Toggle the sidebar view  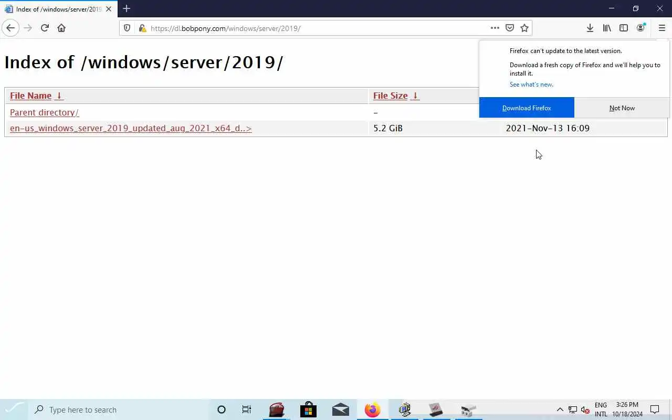coord(624,28)
